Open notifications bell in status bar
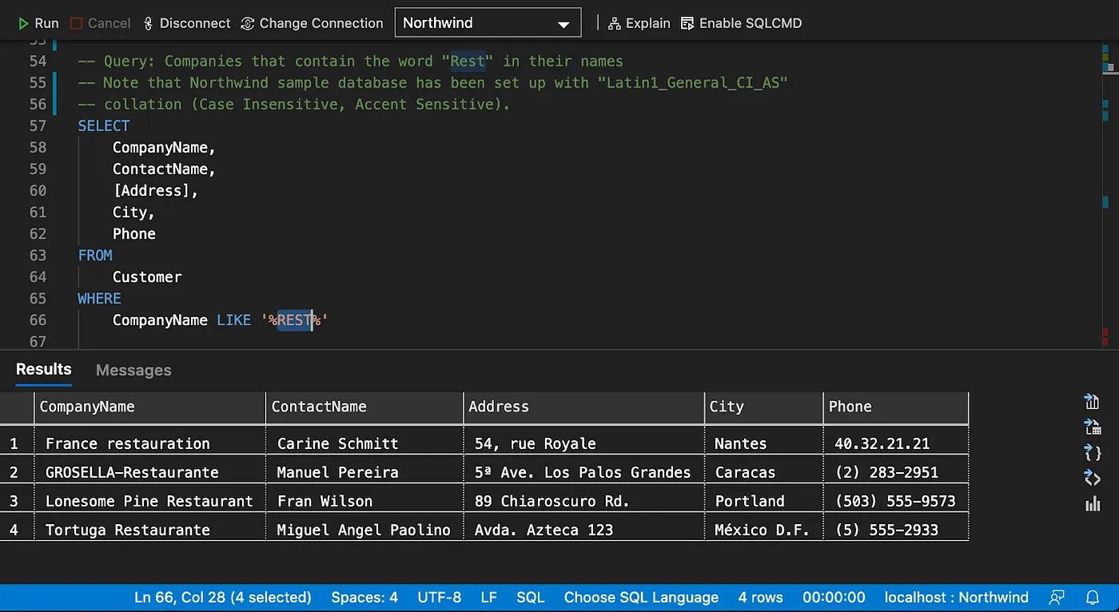 (x=1092, y=598)
